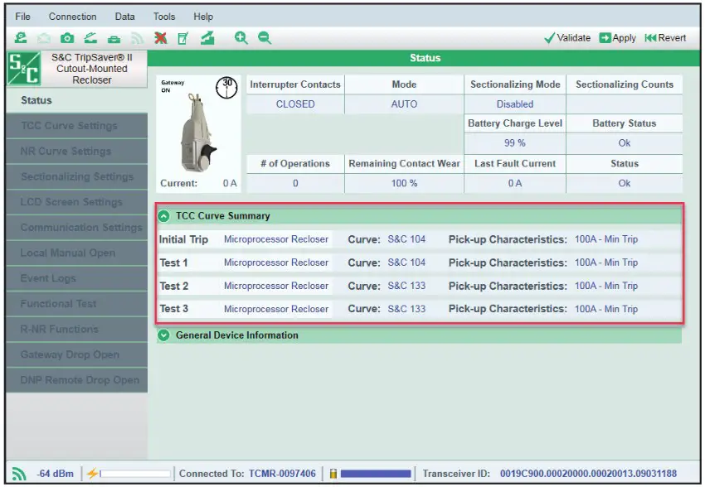
Task: Click the S&C logo icon
Action: click(22, 69)
